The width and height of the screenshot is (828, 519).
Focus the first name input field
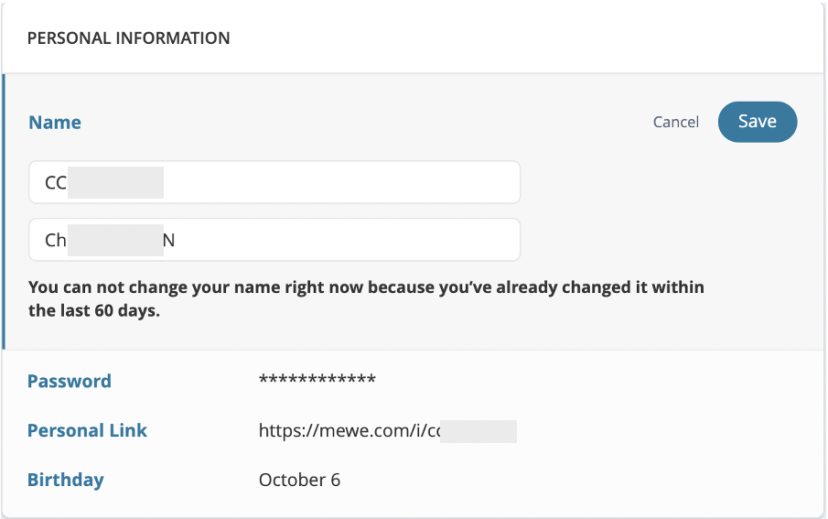point(274,182)
